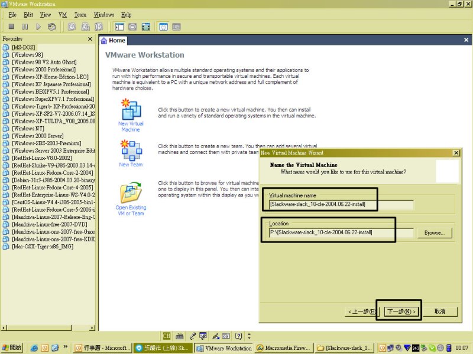Click the language bar microphone icon

pos(193,336)
